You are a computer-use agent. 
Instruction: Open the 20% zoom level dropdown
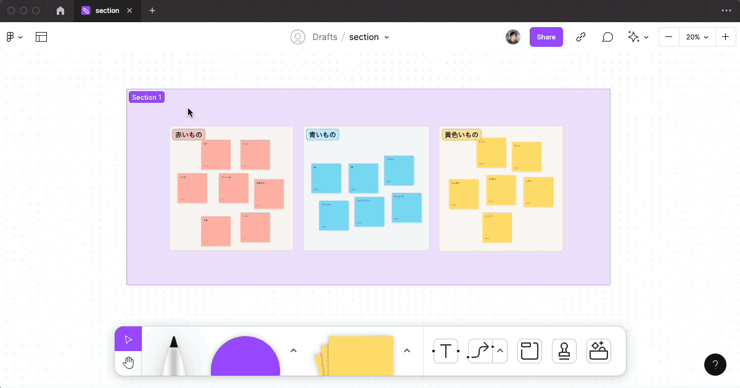pos(697,37)
